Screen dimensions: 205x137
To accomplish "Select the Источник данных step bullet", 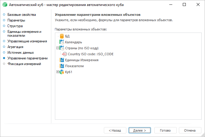I will coord(4,53).
